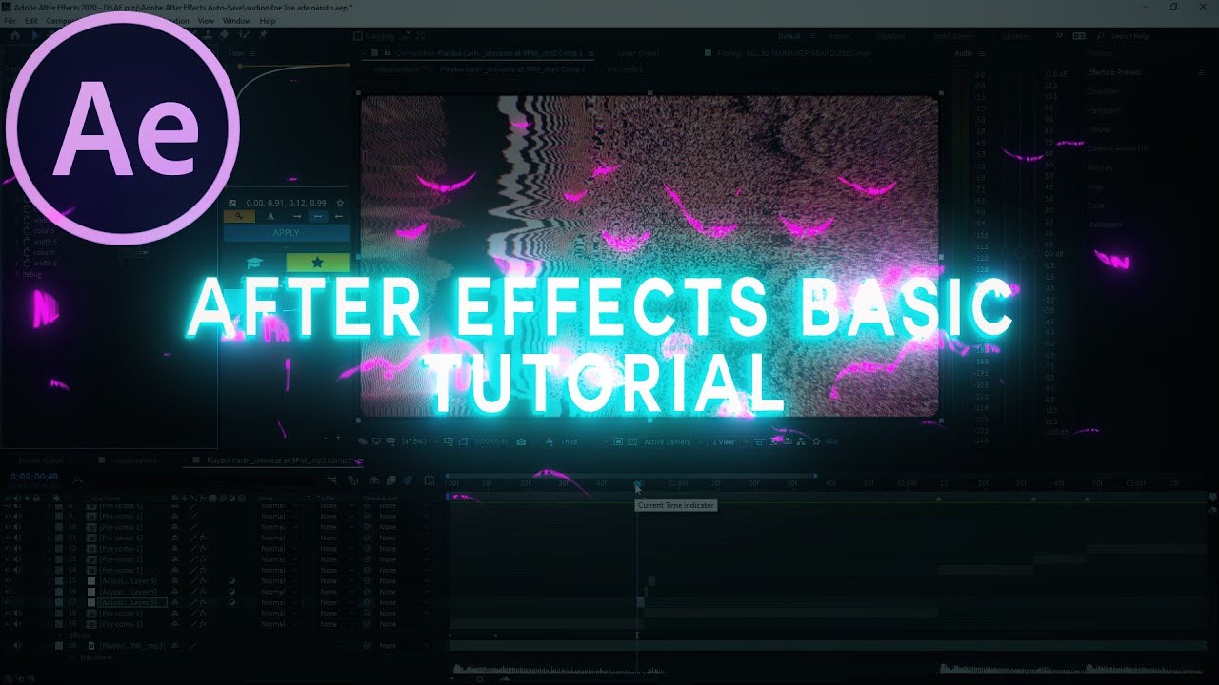Open the File menu

[10, 20]
